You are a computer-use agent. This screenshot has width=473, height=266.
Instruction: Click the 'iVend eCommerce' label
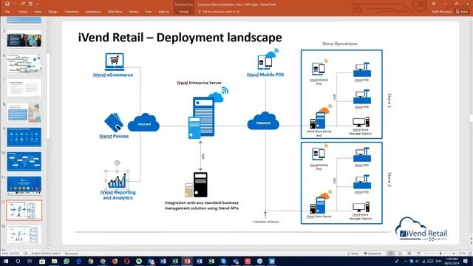tap(113, 75)
